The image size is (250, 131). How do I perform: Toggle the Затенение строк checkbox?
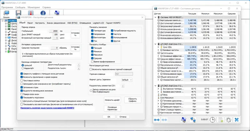[x=22, y=87]
